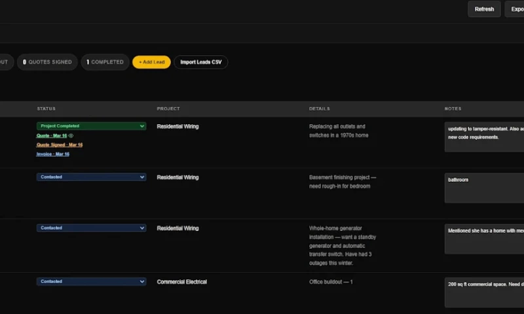
Task: Click details 'Office buildout — 1'
Action: 331,282
